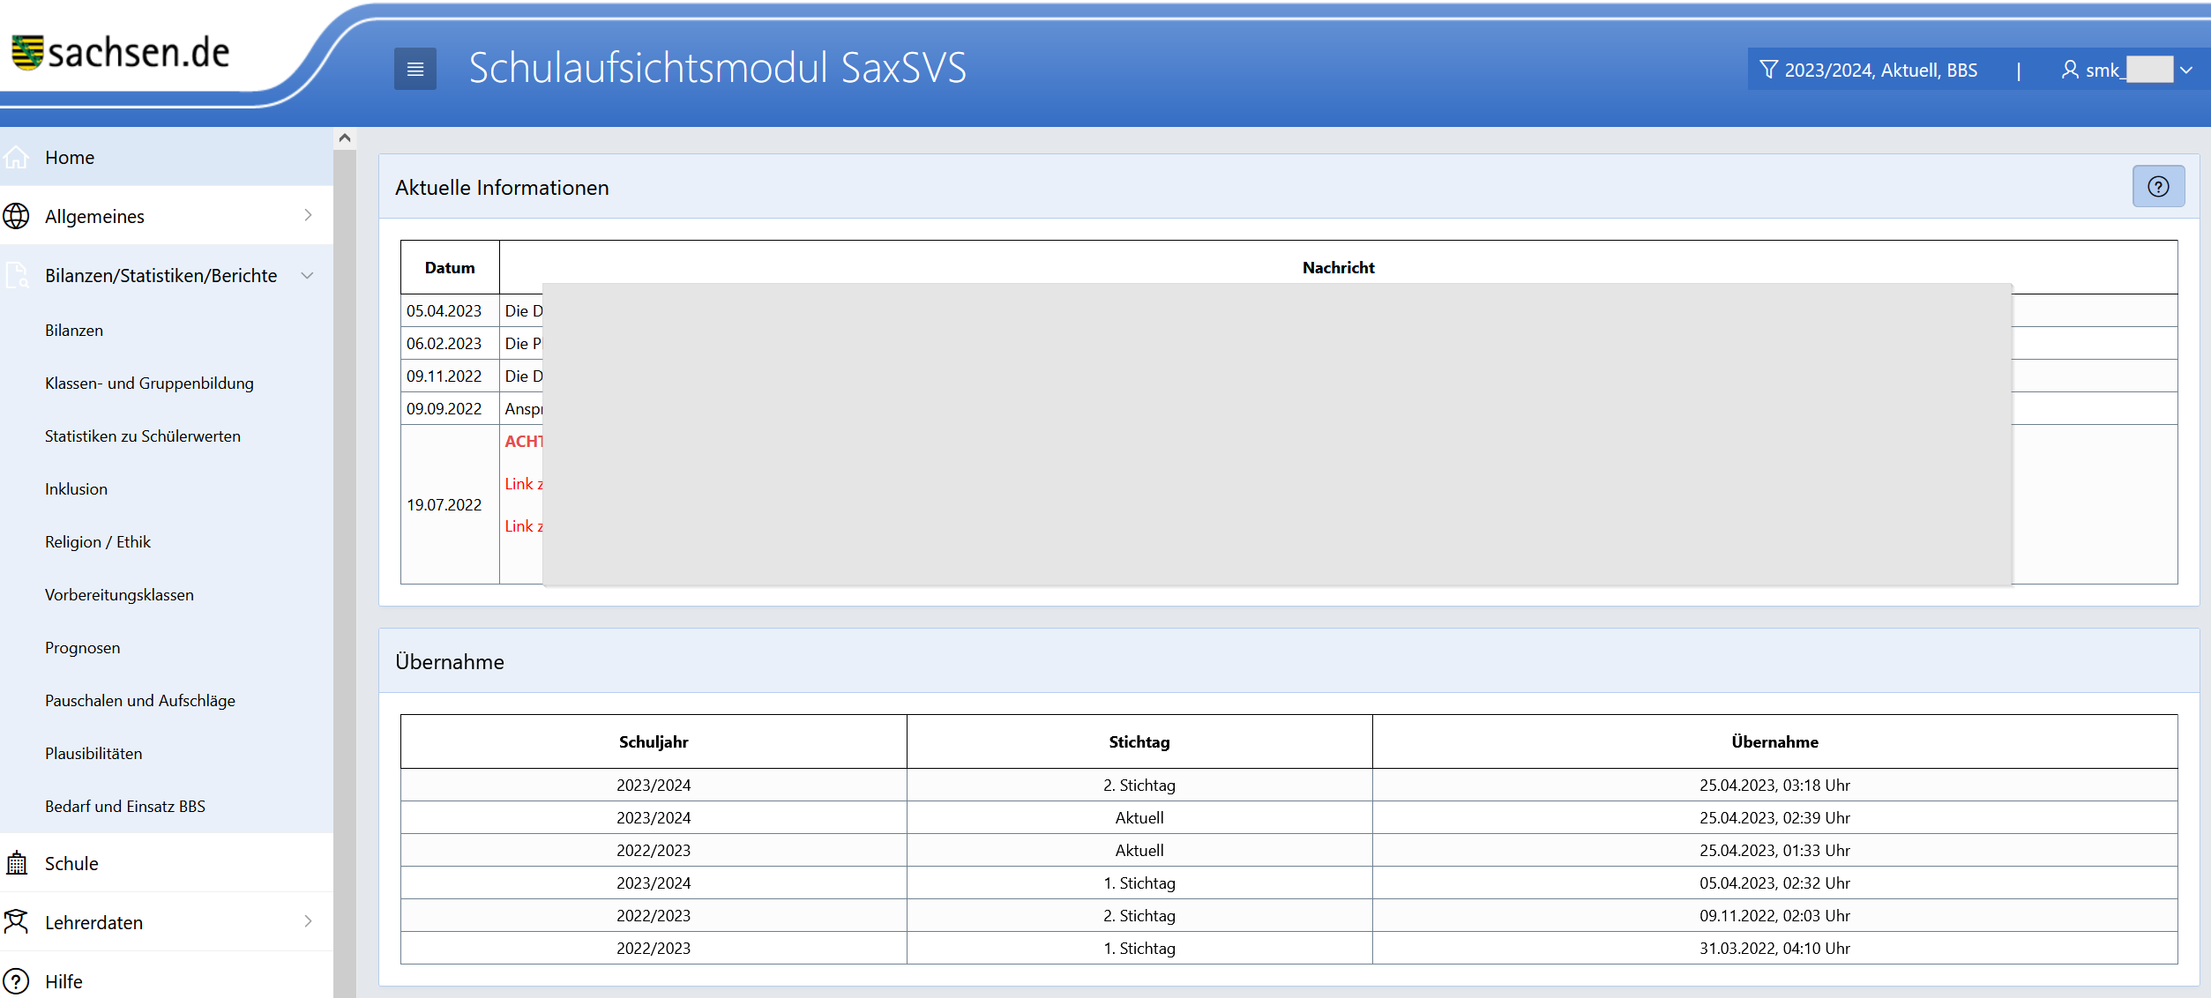Click the filter funnel icon in header
This screenshot has height=998, width=2211.
point(1768,70)
